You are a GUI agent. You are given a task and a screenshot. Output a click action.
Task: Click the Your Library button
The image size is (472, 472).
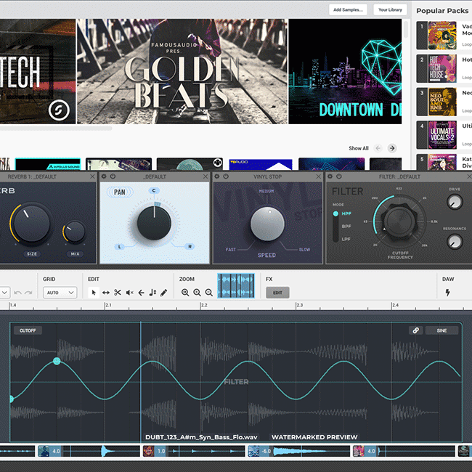pos(390,9)
